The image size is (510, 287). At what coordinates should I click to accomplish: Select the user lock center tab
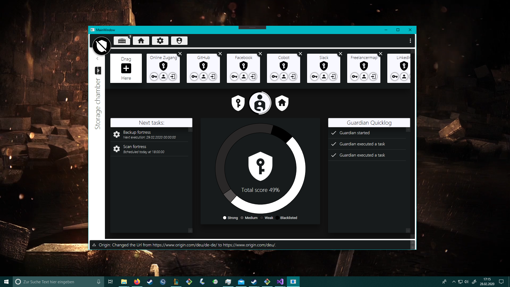260,103
